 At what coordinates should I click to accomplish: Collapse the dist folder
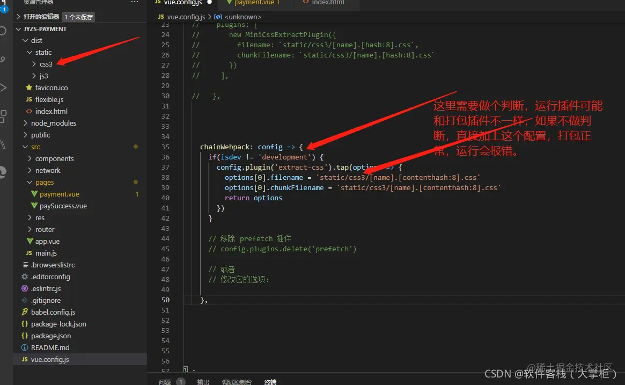tap(26, 40)
